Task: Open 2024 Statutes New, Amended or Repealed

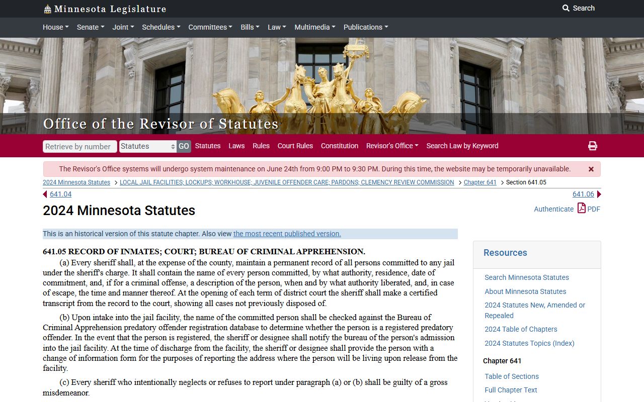Action: coord(535,310)
